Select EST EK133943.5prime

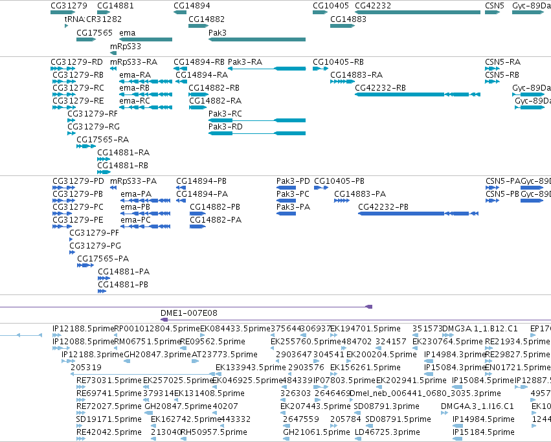[251, 368]
